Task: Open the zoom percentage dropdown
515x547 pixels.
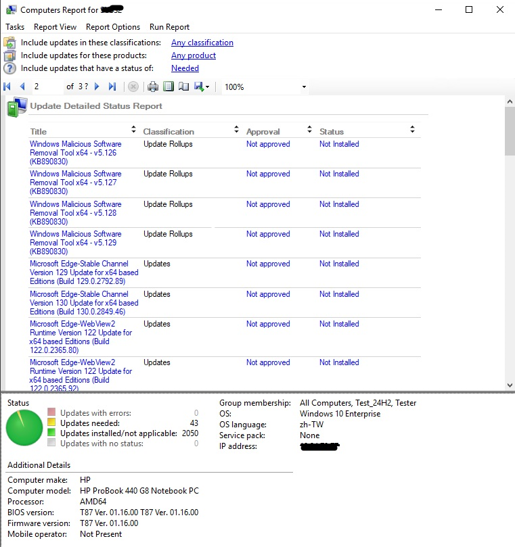Action: [304, 87]
